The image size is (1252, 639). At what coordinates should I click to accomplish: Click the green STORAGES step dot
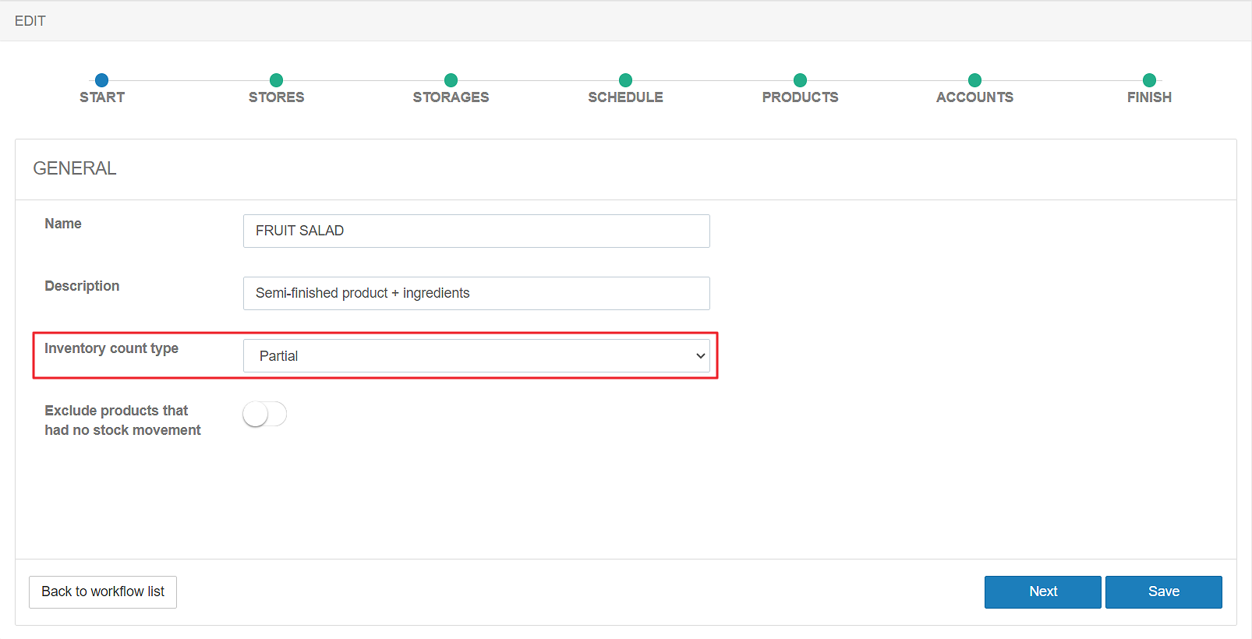451,80
